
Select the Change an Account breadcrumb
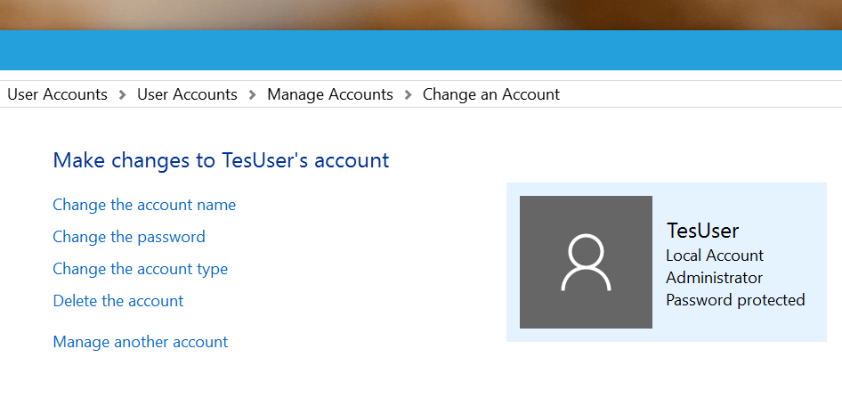[x=491, y=94]
